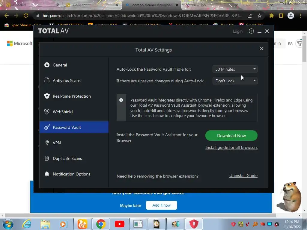Open UC Browser from the taskbar

pos(82,224)
